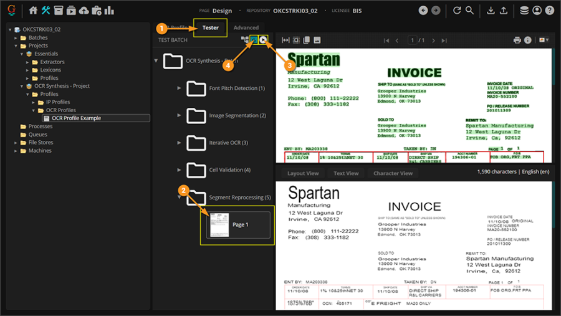Expand the Batches tree node
Viewport: 561px width, 316px height.
coord(16,37)
